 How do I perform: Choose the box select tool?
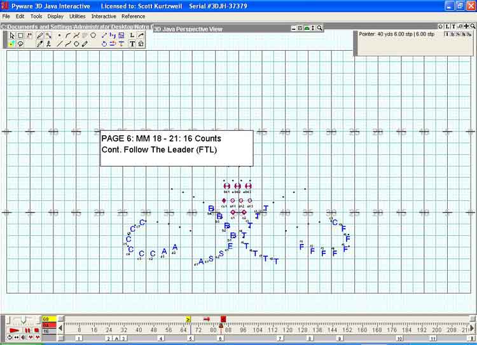[20, 36]
